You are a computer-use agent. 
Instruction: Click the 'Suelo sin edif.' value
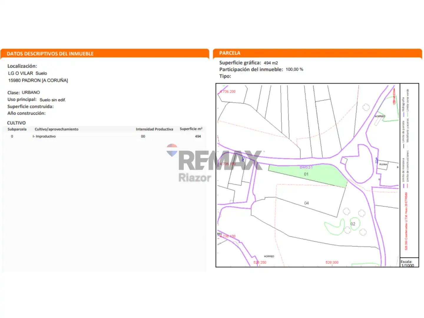point(53,100)
